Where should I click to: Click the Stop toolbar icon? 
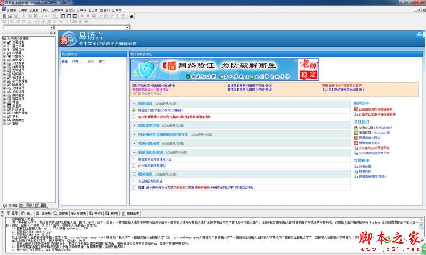(x=88, y=16)
